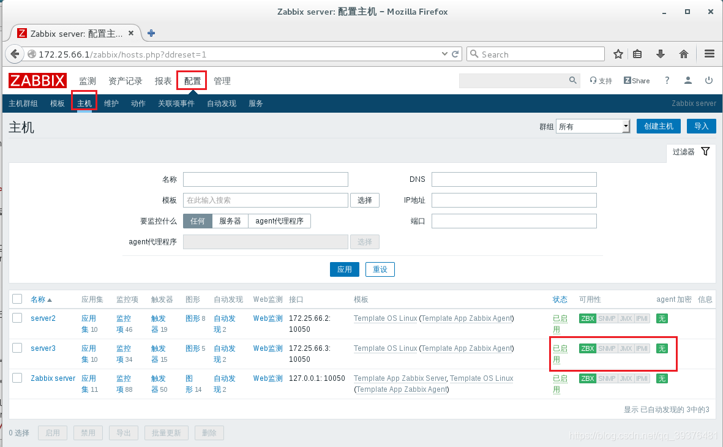
Task: Click 创建主机 button
Action: click(x=659, y=126)
